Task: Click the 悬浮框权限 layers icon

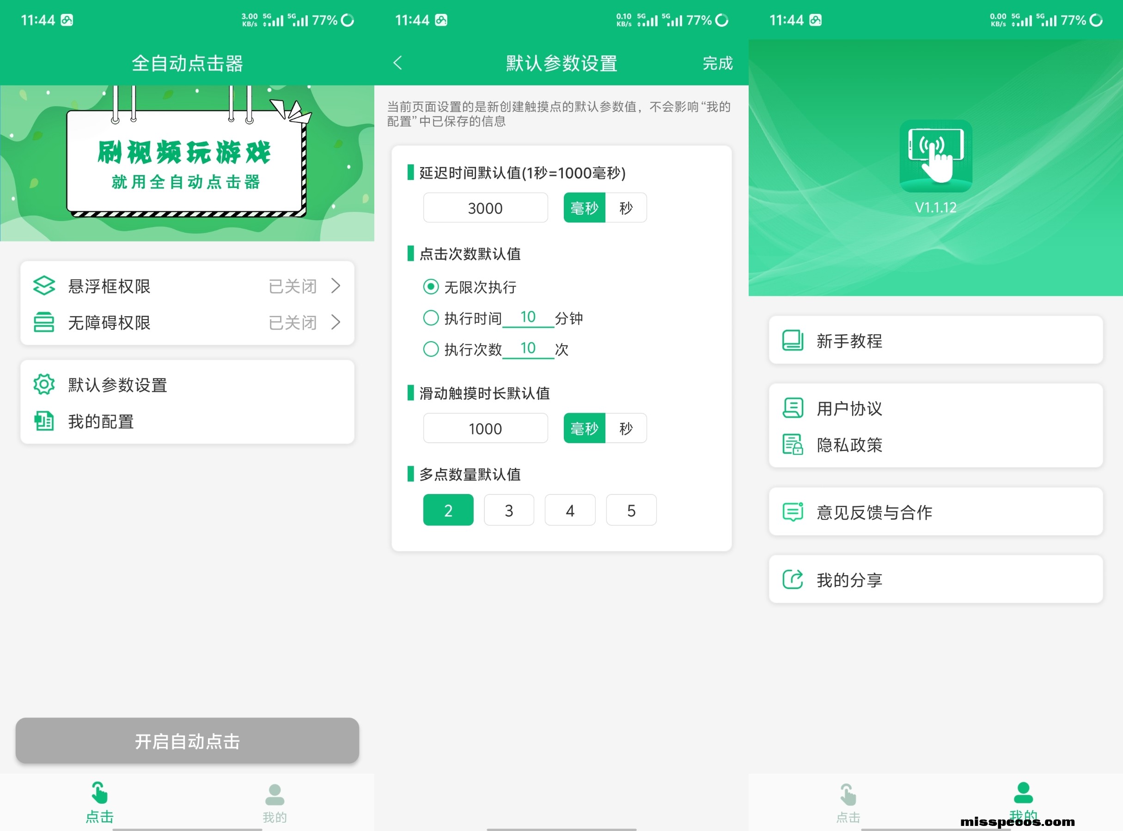Action: coord(44,286)
